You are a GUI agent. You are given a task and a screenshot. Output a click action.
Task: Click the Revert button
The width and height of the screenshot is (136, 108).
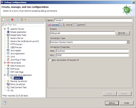point(125,94)
